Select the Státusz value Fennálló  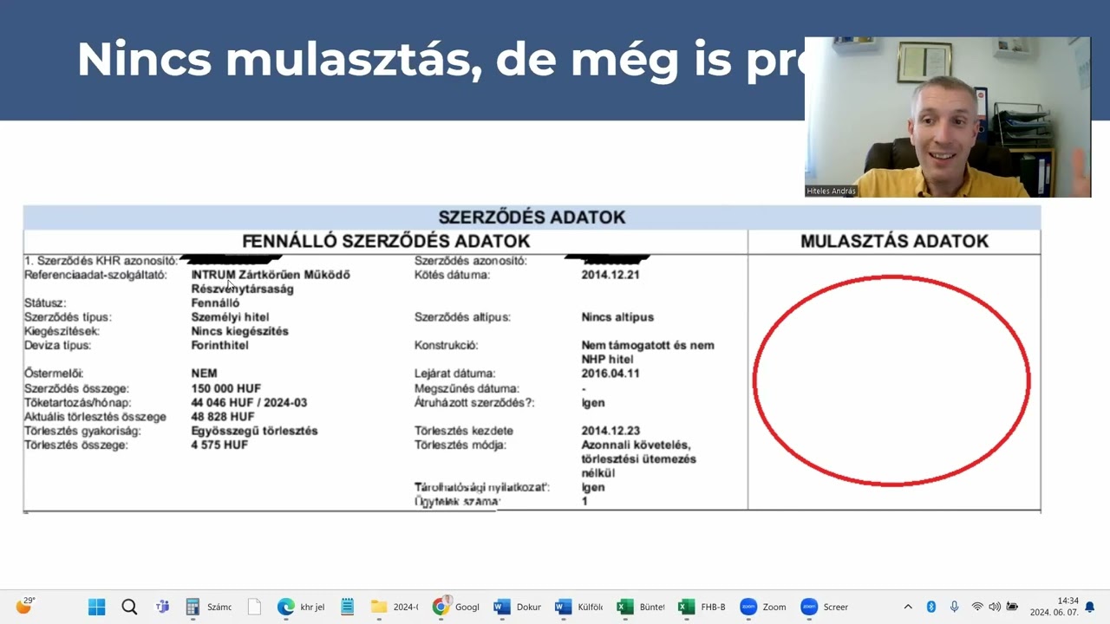(x=215, y=303)
